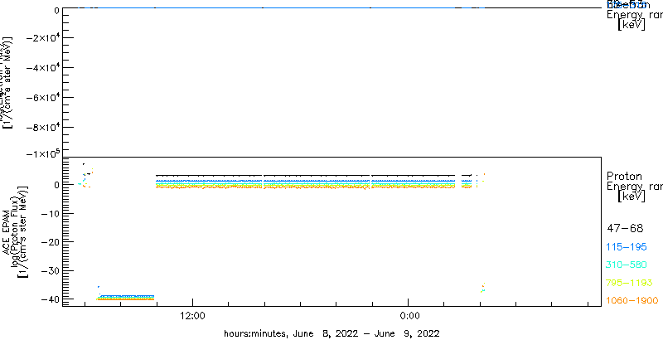Image resolution: width=663 pixels, height=340 pixels.
Task: Click the -30 tick label on proton axis
Action: coord(50,270)
